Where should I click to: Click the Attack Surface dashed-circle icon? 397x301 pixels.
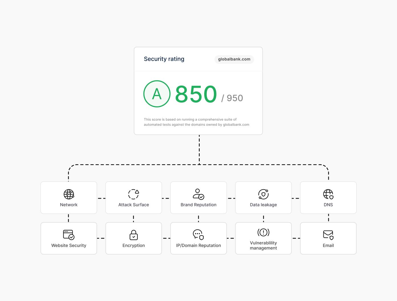click(133, 194)
